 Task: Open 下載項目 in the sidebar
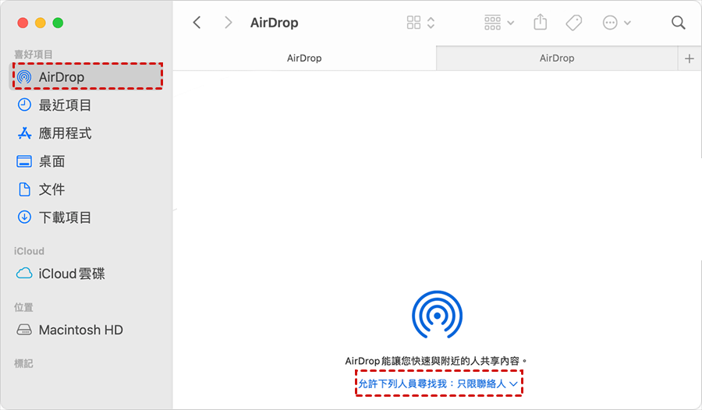(x=65, y=217)
